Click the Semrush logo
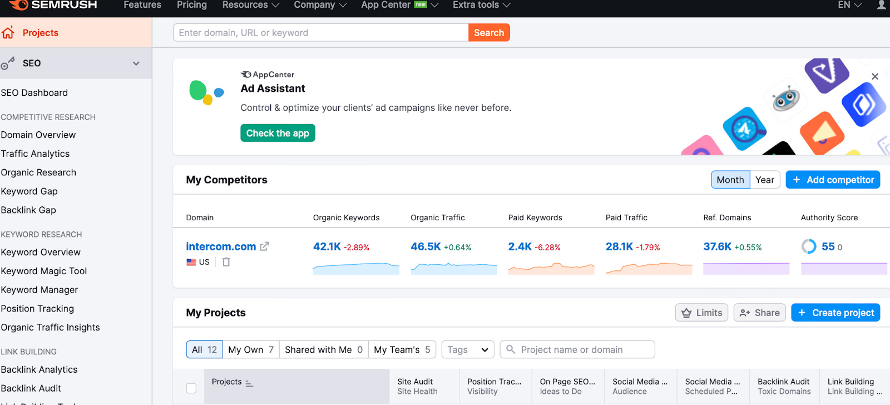This screenshot has width=890, height=405. click(53, 5)
